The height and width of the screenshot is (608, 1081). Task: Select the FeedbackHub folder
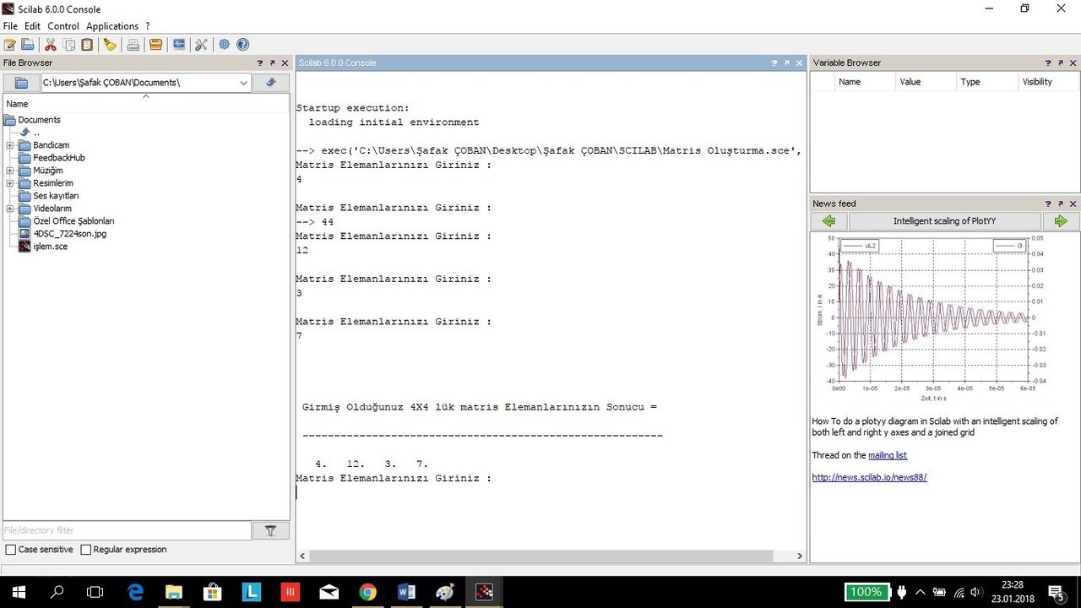tap(52, 158)
